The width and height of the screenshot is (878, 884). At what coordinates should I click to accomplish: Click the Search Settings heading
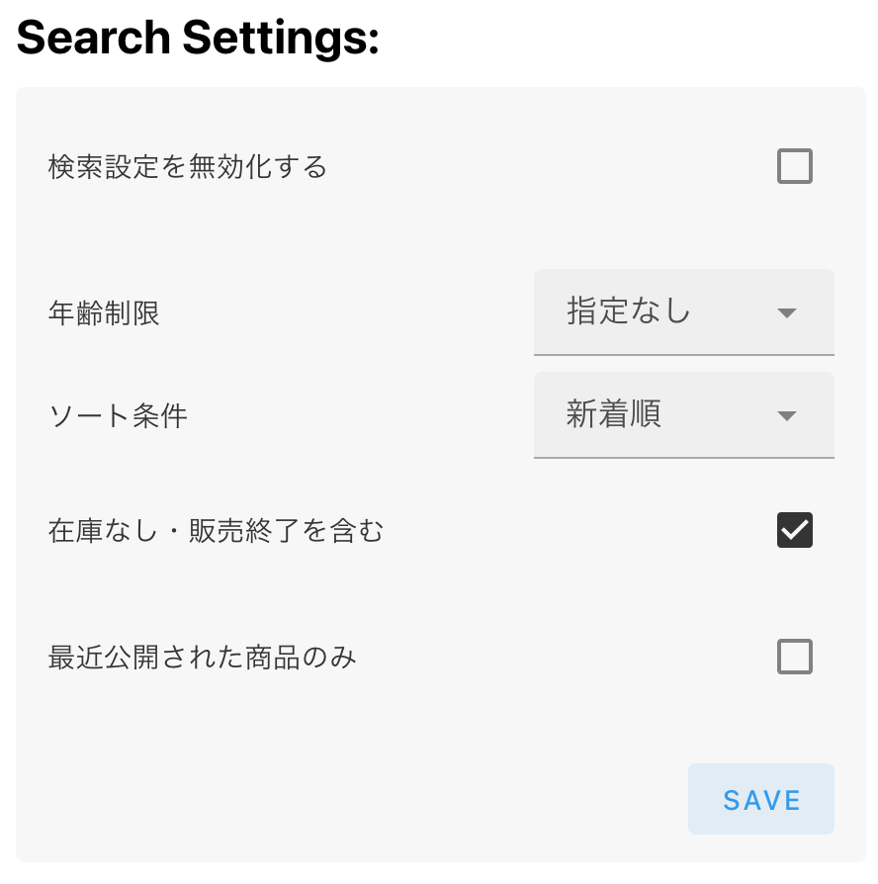pos(198,38)
